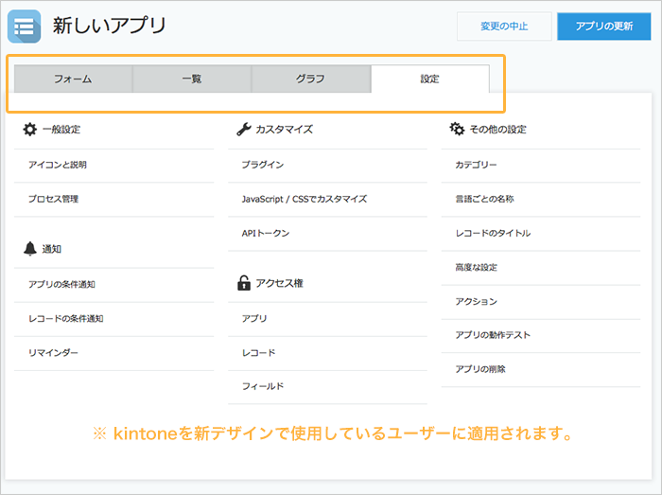The width and height of the screenshot is (662, 495).
Task: Open 高度な設定 link
Action: tap(476, 267)
